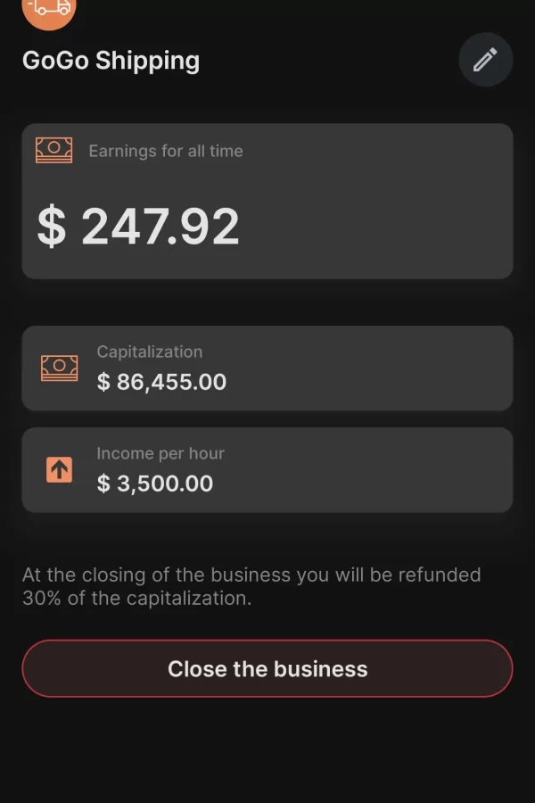This screenshot has width=535, height=803.
Task: Tap the banknote icon beside Earnings for all time
Action: pyautogui.click(x=53, y=150)
